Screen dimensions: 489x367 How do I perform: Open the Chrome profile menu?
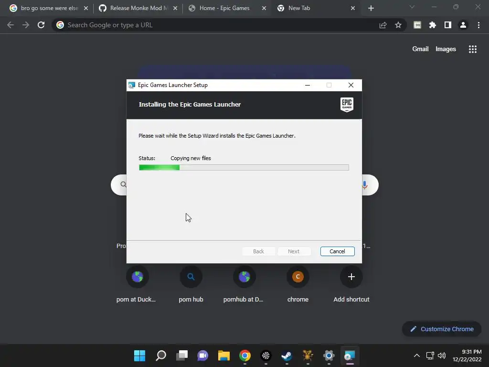coord(463,25)
